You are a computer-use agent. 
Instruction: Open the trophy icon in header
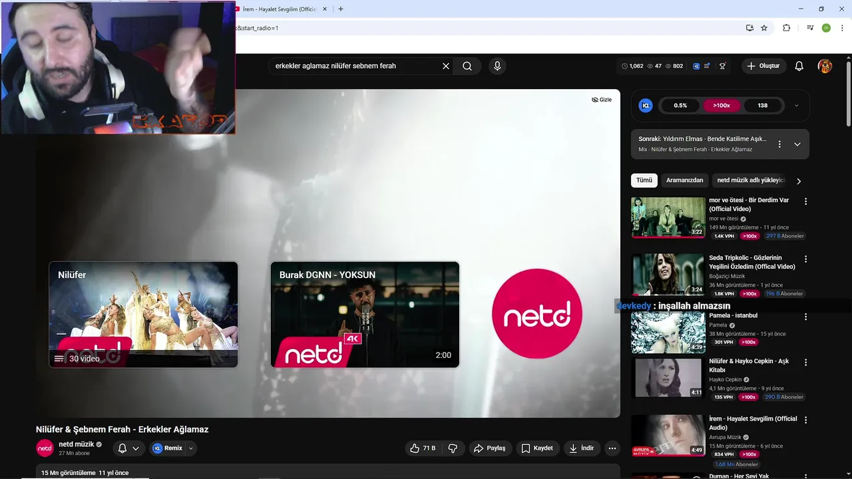[x=722, y=66]
